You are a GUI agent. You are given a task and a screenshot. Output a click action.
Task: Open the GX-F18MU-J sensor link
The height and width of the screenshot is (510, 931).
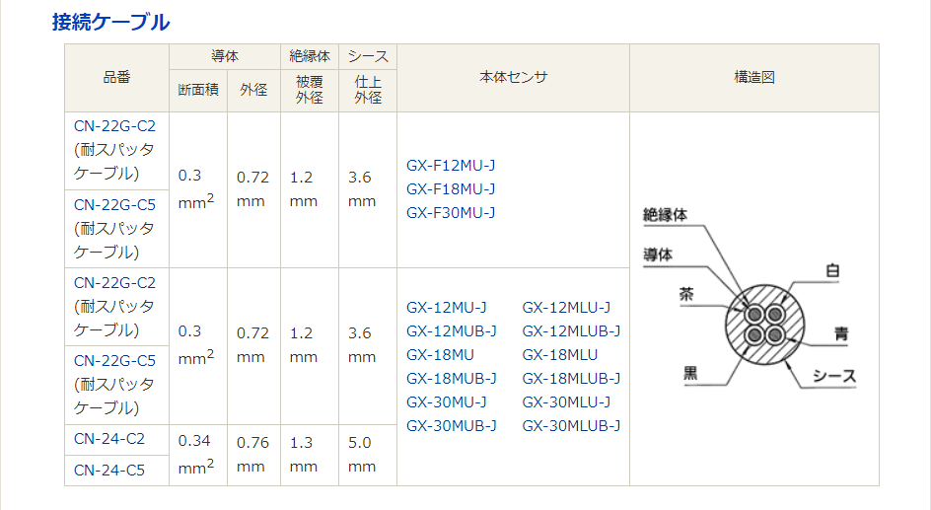pyautogui.click(x=451, y=189)
